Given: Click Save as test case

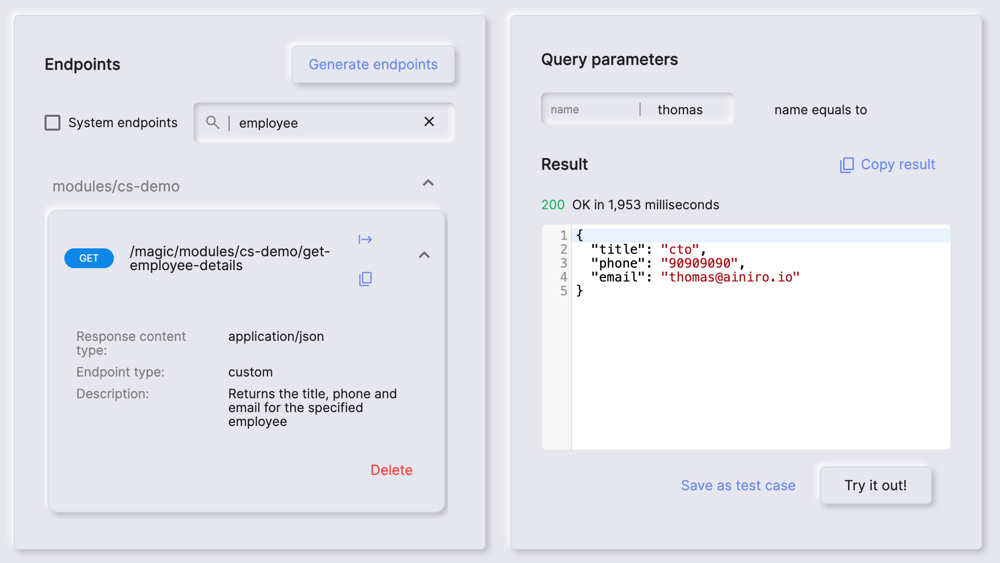Looking at the screenshot, I should pos(738,485).
